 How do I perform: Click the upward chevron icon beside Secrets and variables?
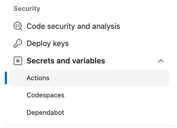pos(161,61)
